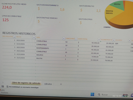This screenshot has width=133, height=100.
Task: Open the FECHA column filter dropdown
Action: click(34, 37)
